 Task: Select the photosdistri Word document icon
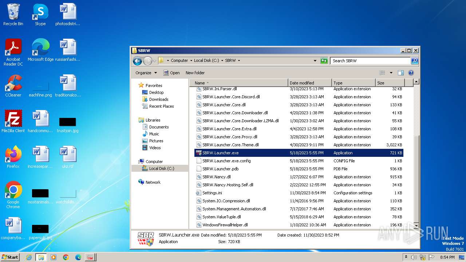[x=68, y=15]
